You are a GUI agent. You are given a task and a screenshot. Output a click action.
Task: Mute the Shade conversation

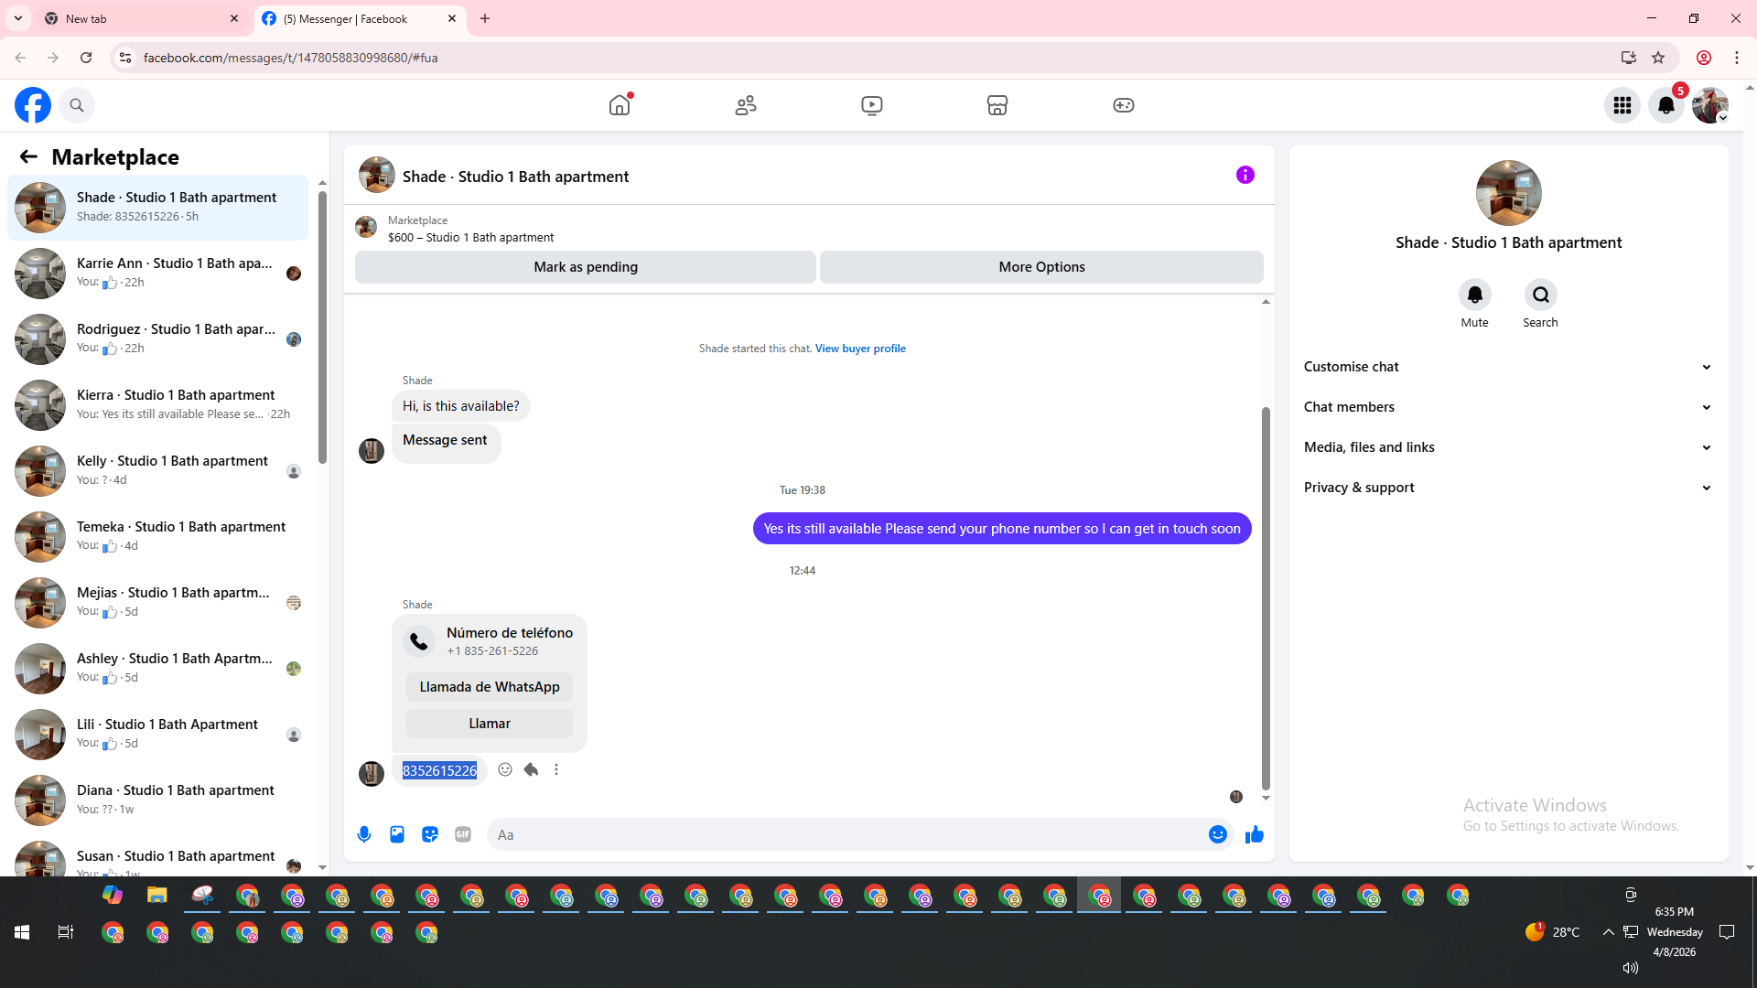(x=1474, y=295)
